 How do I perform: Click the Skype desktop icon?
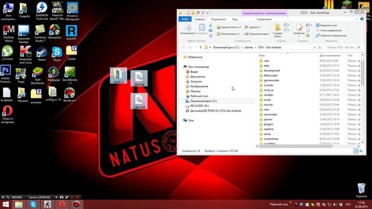pyautogui.click(x=57, y=54)
